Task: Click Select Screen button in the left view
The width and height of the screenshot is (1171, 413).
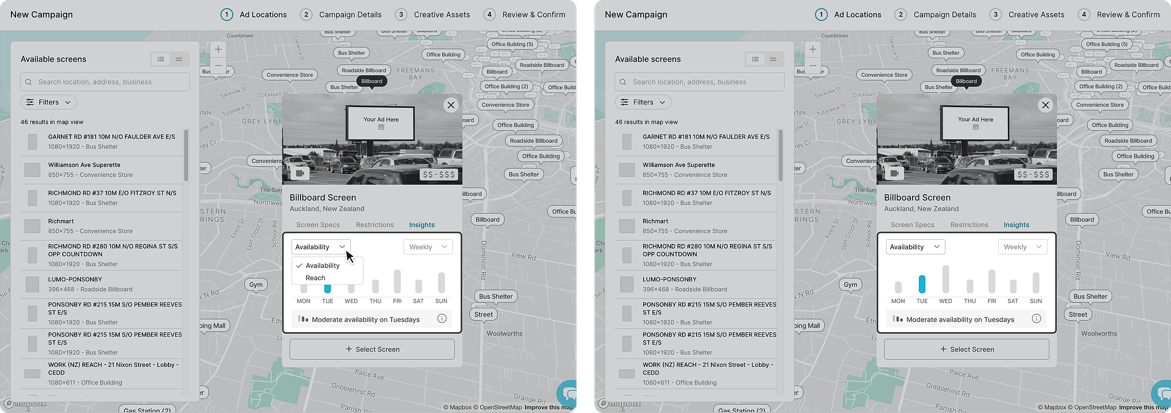Action: pos(372,349)
